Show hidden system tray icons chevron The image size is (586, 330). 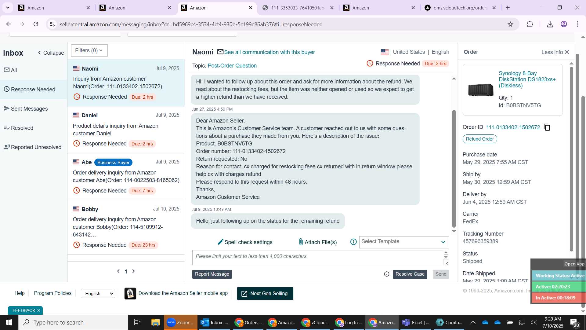pyautogui.click(x=473, y=322)
